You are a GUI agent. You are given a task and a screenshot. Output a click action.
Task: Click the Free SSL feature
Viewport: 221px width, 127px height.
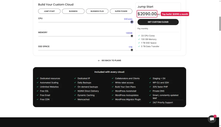click(44, 91)
